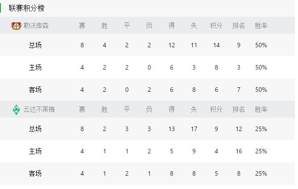Screen dimensions: 298x189
Task: Click Bremen's 客场 row label
Action: (x=35, y=173)
